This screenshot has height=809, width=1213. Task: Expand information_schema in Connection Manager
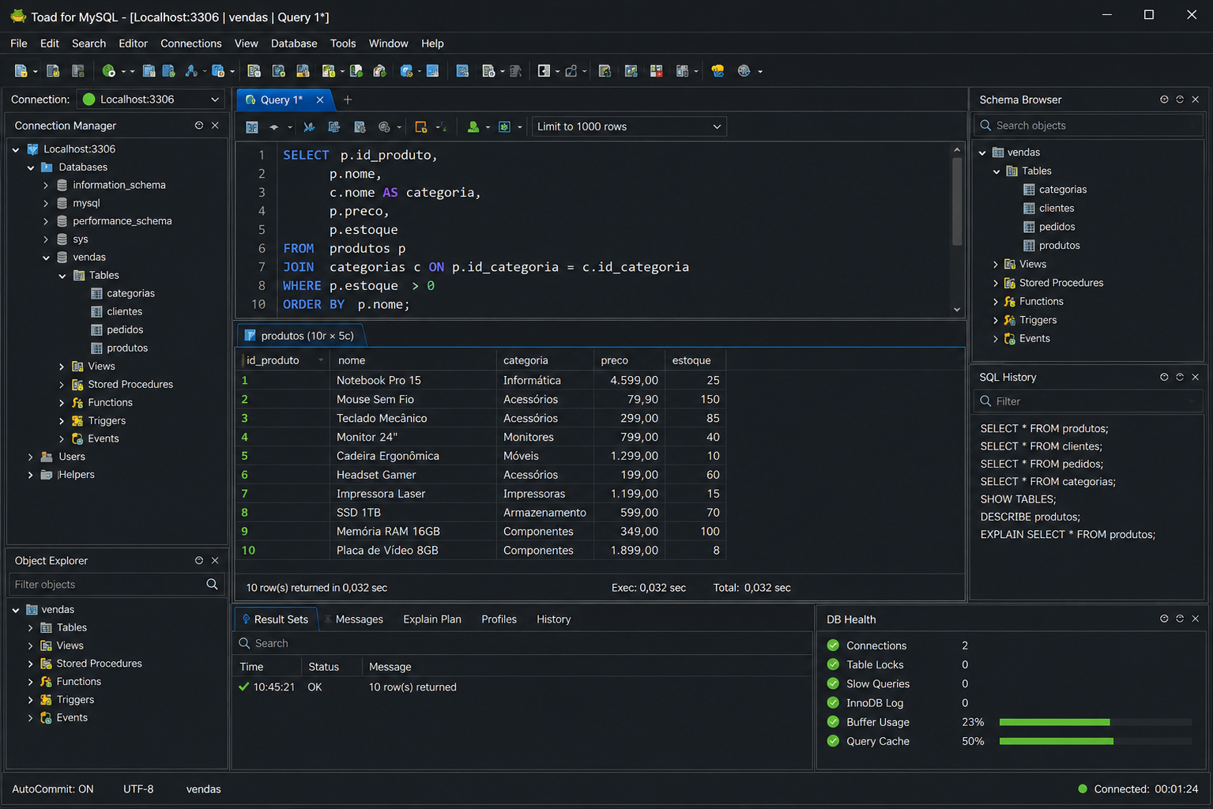[x=46, y=185]
